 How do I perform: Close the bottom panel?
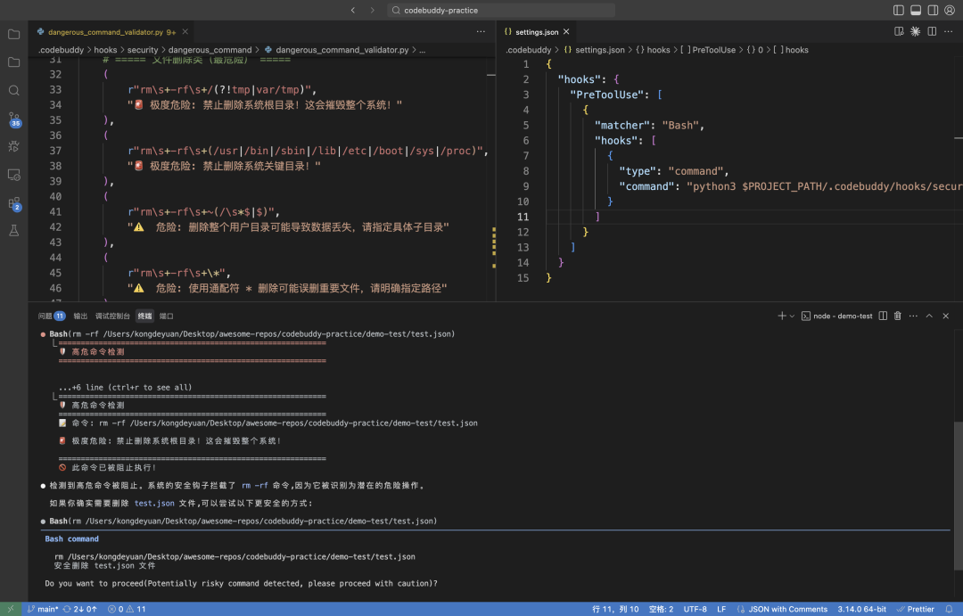pyautogui.click(x=946, y=316)
